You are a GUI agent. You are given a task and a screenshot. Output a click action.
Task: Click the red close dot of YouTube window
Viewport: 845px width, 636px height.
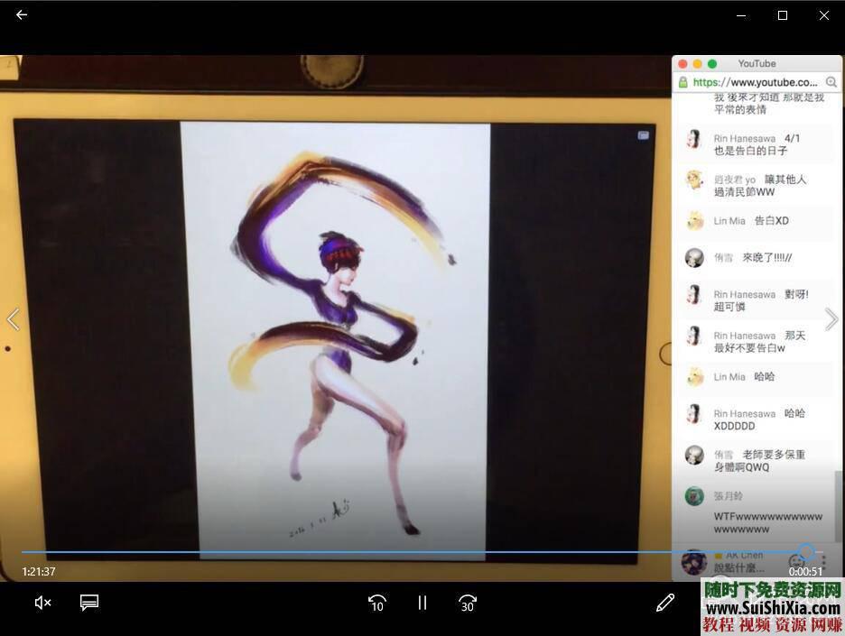[683, 64]
